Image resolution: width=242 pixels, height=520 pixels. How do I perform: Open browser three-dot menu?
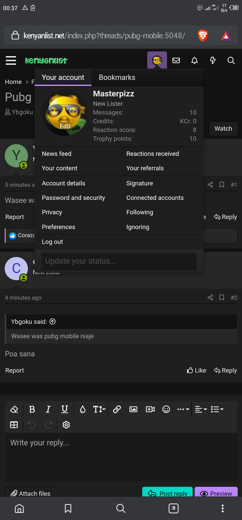pos(223,508)
